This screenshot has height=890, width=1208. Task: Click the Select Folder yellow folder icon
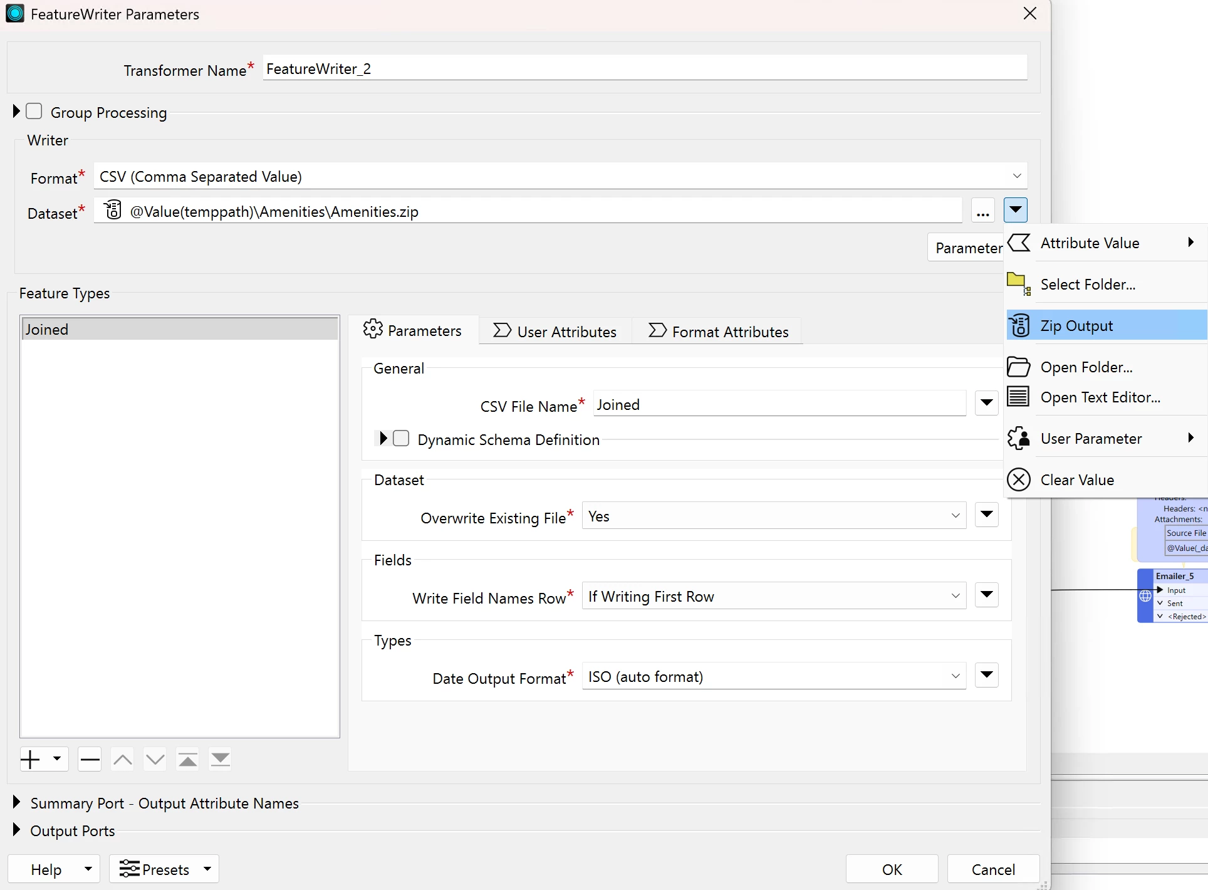point(1018,284)
